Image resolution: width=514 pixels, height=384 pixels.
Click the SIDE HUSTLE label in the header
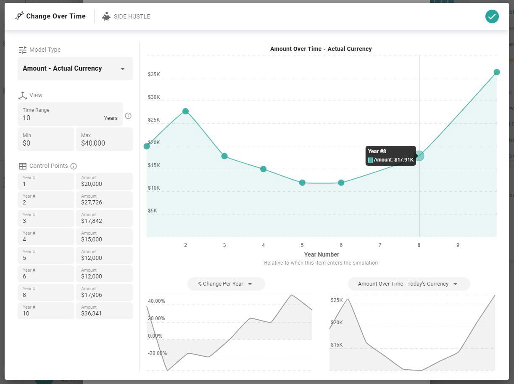point(132,16)
